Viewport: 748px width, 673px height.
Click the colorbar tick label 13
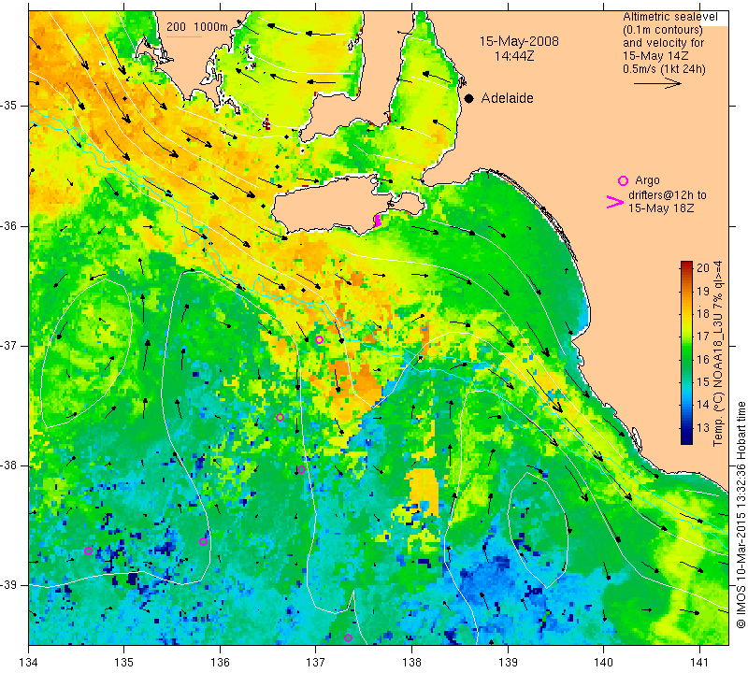coord(703,427)
